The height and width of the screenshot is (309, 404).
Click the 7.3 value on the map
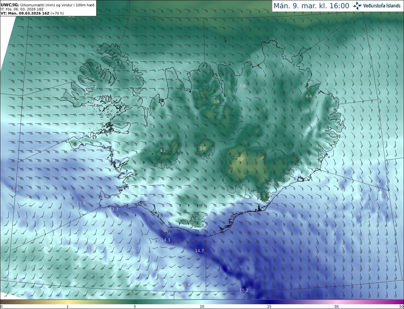[x=33, y=253]
